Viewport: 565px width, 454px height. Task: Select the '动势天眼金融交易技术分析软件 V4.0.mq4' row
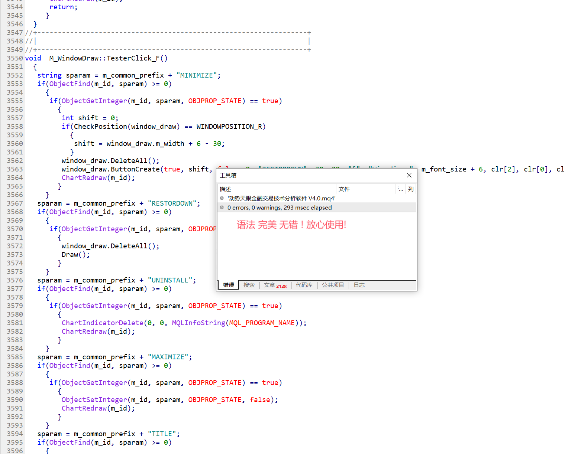(317, 198)
